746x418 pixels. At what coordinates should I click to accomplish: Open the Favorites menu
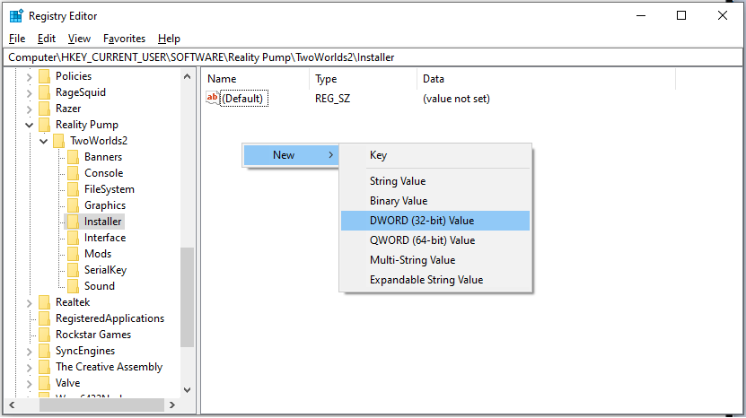point(124,39)
